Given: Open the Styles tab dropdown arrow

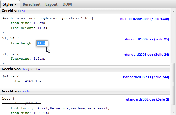Looking at the screenshot, I should pos(16,4).
